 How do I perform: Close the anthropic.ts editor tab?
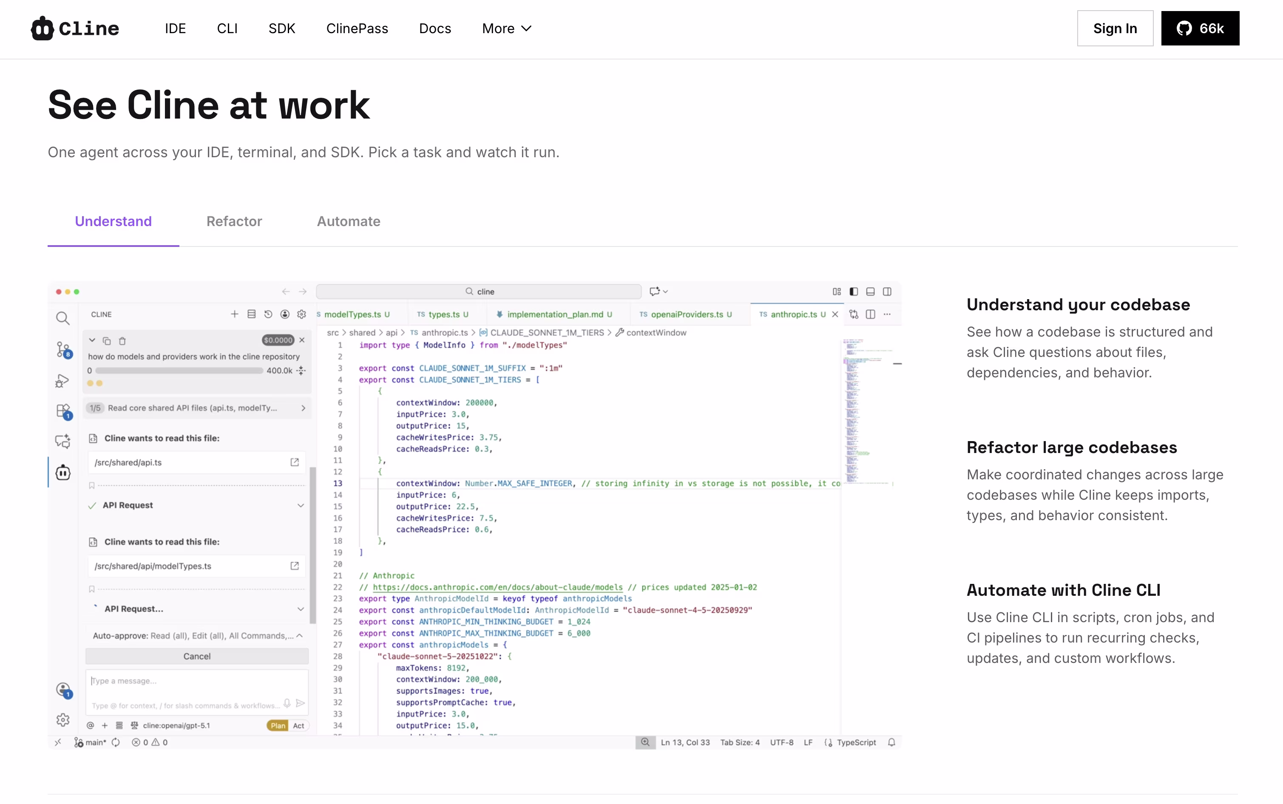[835, 314]
